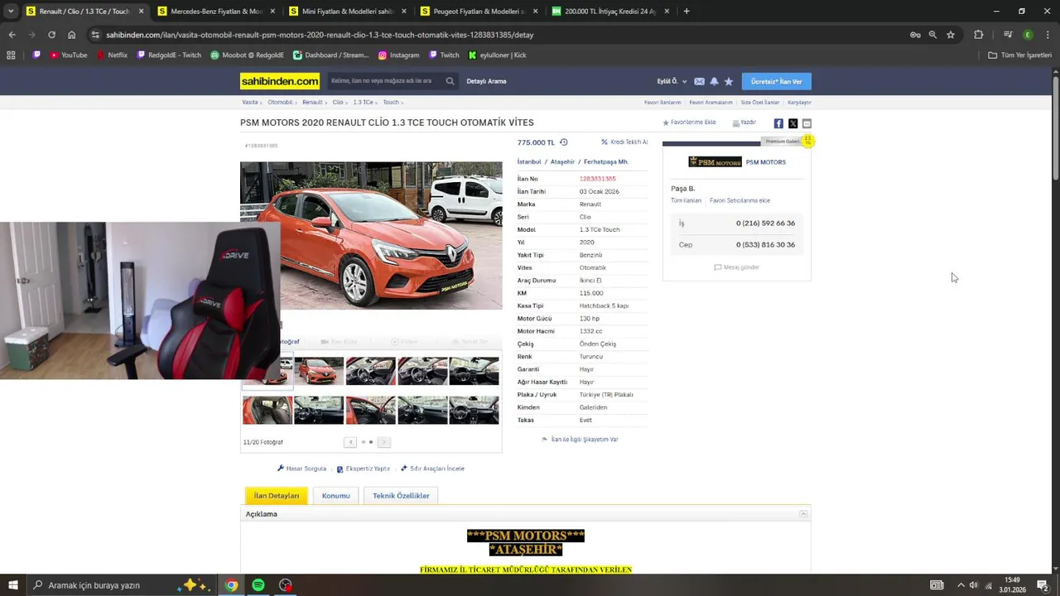Switch to the 200.000 TL İhtiyaç Kredisi tab

point(611,11)
